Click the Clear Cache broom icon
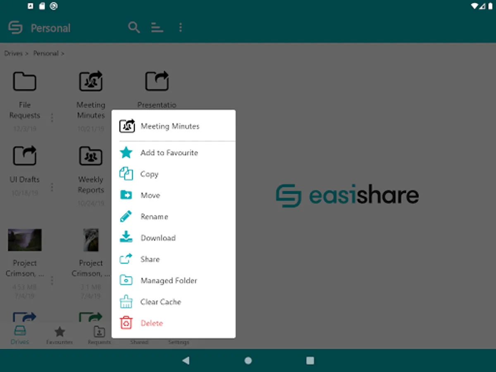 coord(126,301)
